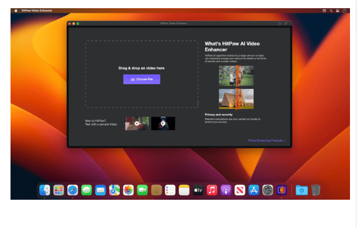Click the "New to HitPaw?" text
This screenshot has height=229, width=357.
tap(95, 121)
